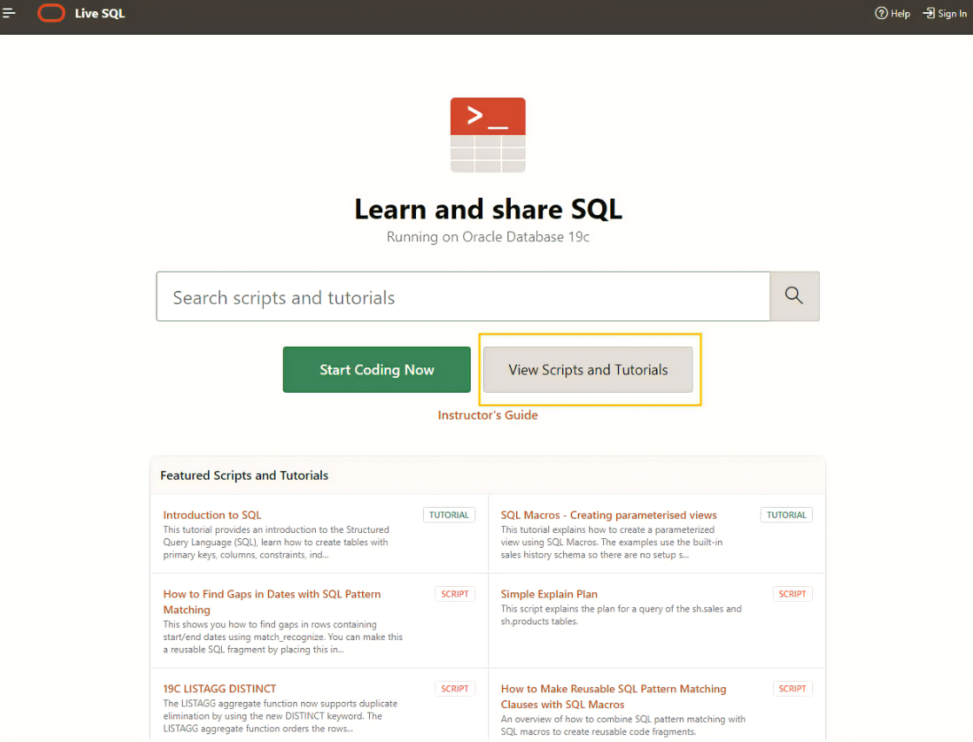
Task: Click SCRIPT badge beside Simple Explain Plan
Action: 793,594
